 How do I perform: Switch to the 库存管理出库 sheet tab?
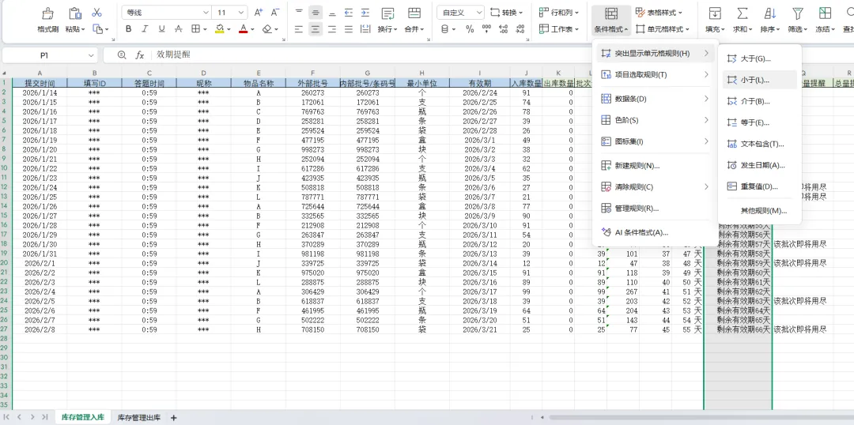point(139,418)
